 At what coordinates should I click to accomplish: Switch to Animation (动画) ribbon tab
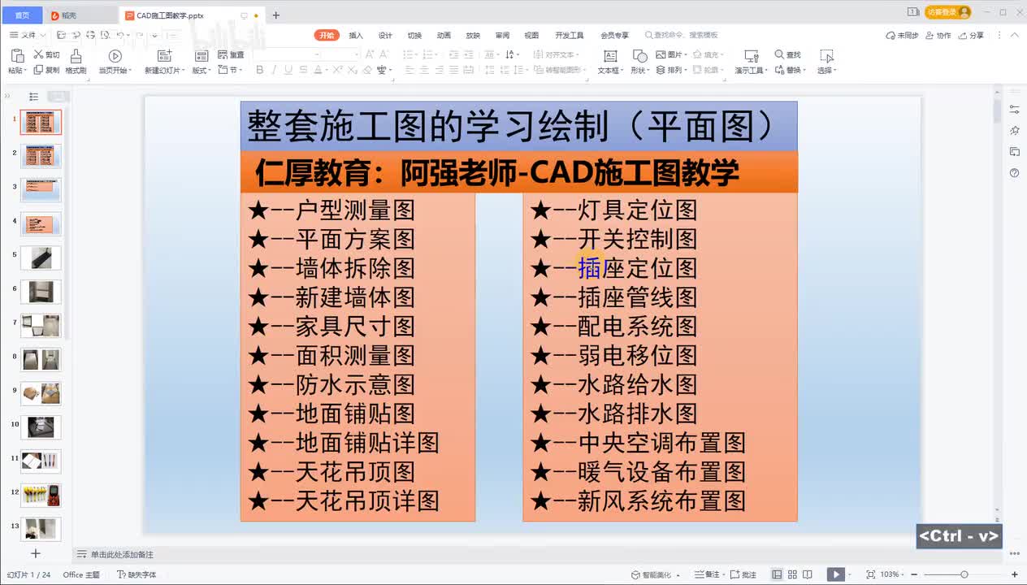click(x=444, y=35)
